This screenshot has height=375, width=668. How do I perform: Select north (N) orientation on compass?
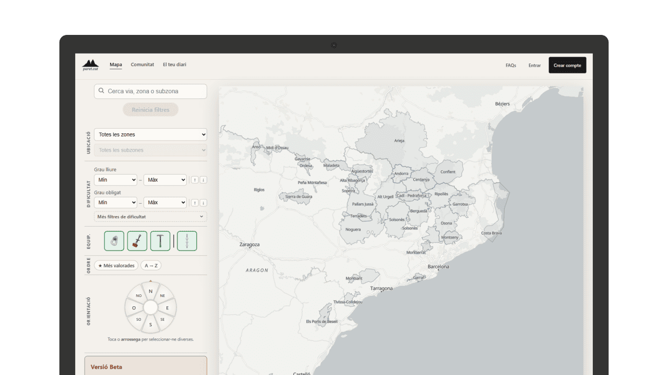pyautogui.click(x=151, y=291)
